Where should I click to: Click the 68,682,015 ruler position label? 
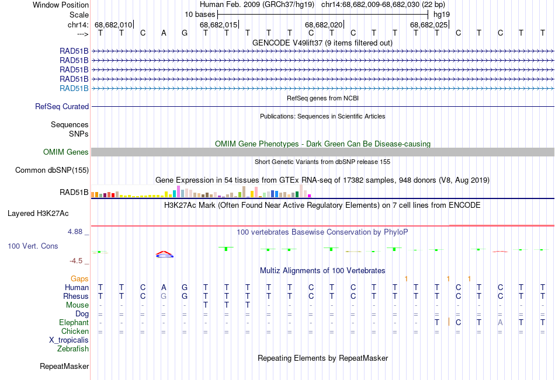click(218, 25)
